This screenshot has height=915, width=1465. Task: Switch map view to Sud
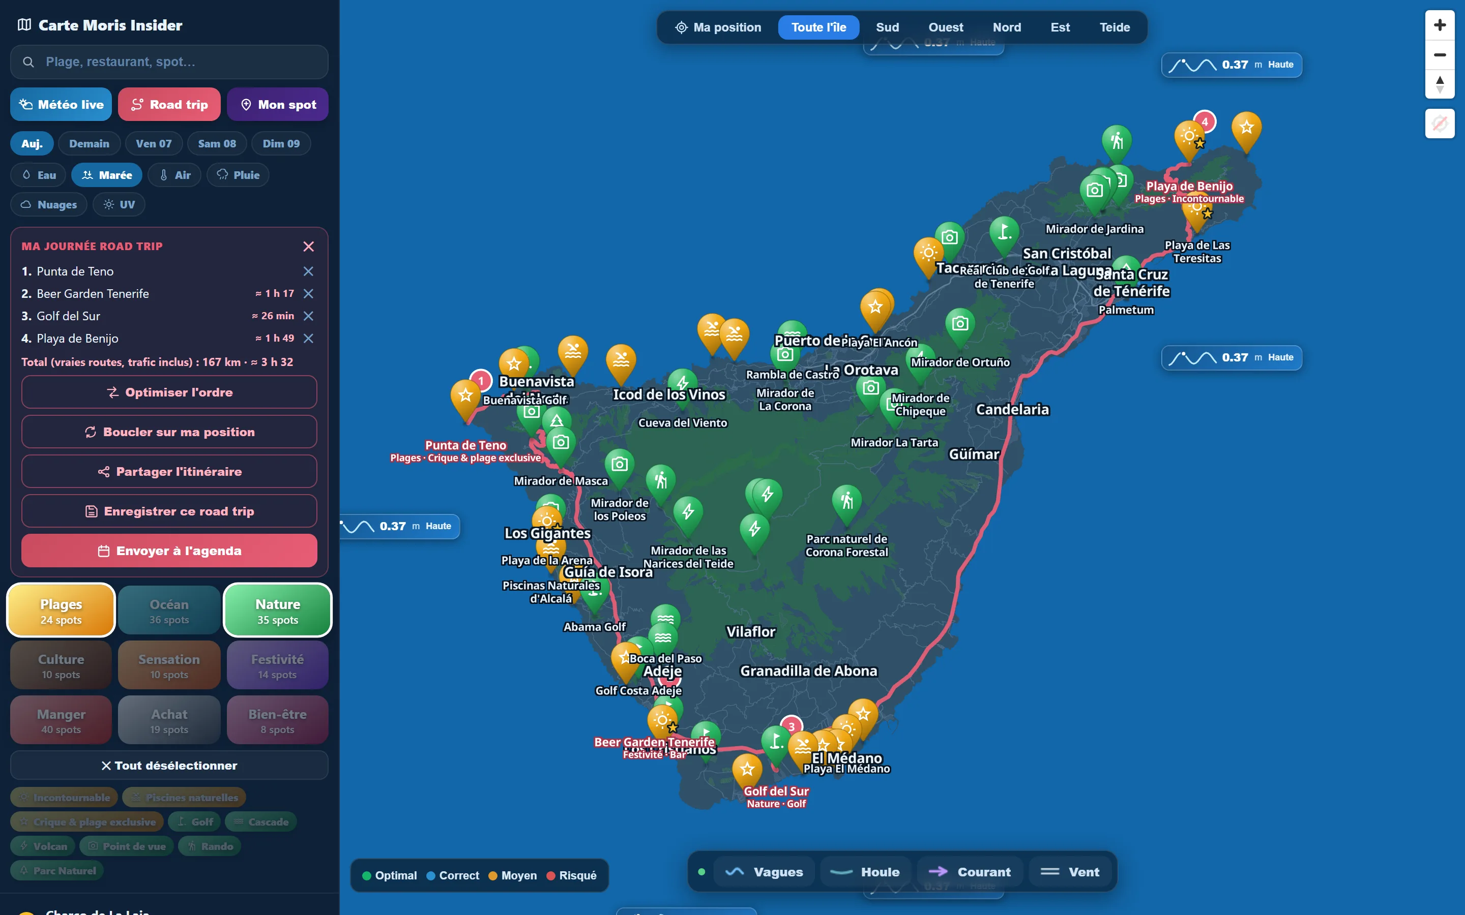[x=887, y=27]
